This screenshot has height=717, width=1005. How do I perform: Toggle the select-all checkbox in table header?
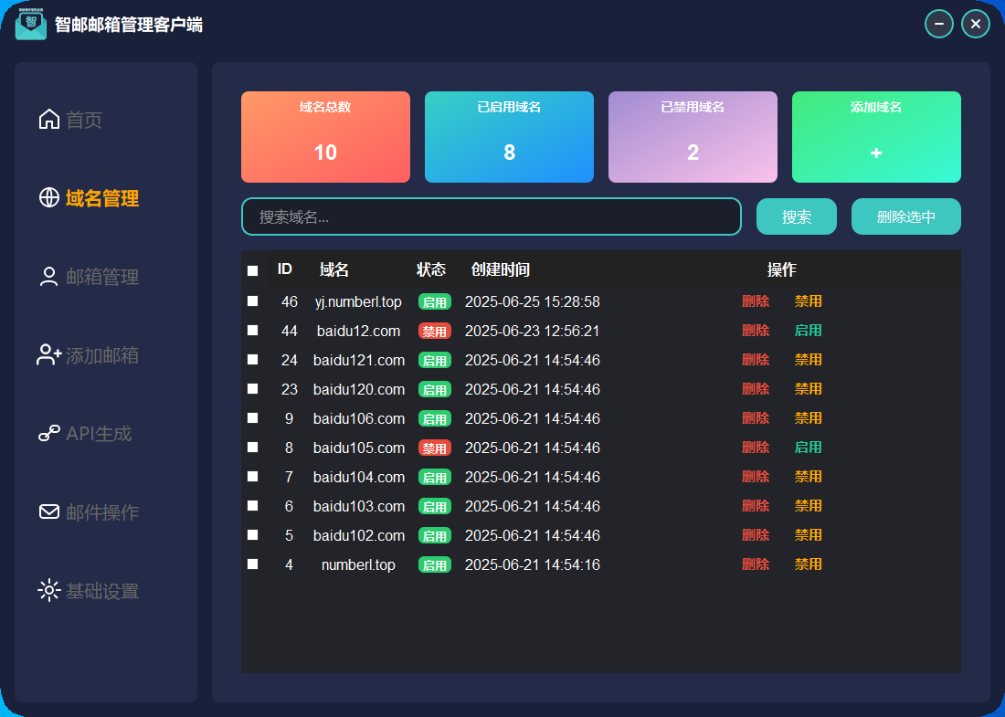[x=253, y=270]
